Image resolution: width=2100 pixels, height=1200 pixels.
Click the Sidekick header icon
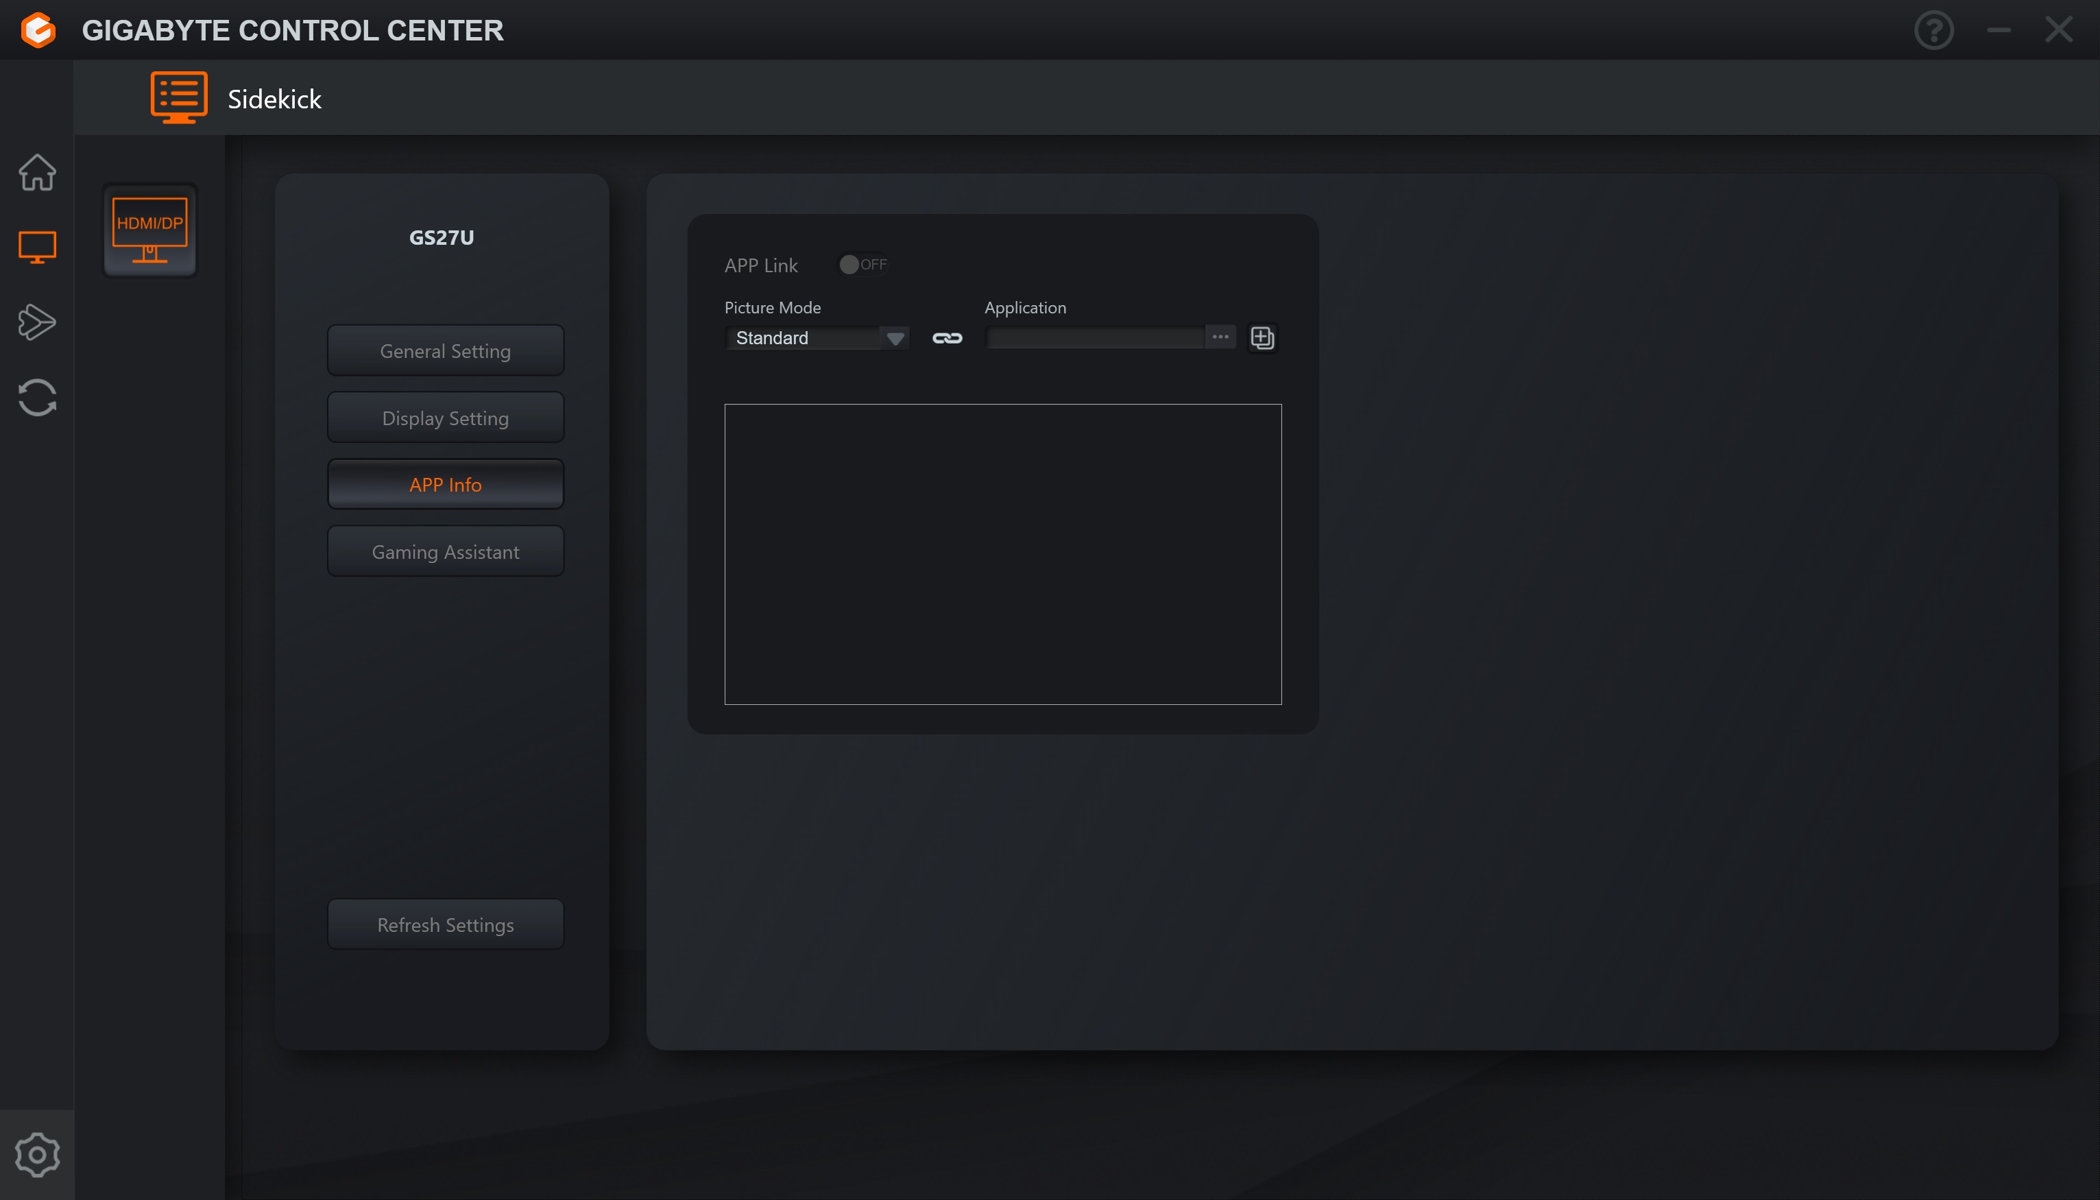tap(179, 98)
